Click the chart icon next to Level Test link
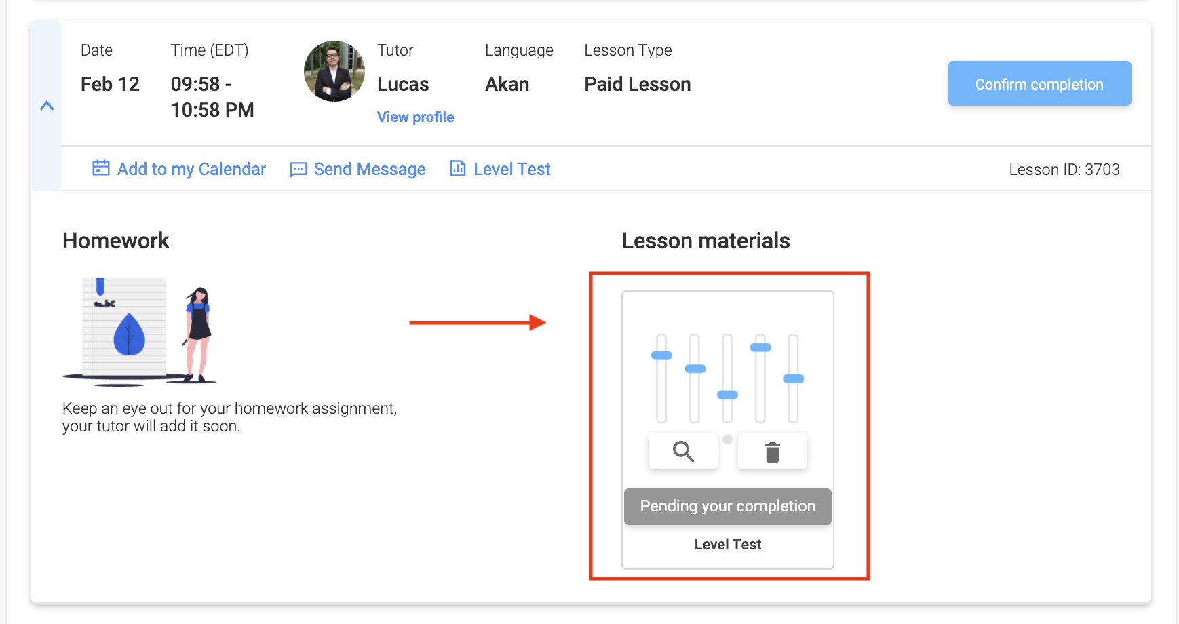Image resolution: width=1179 pixels, height=624 pixels. 458,168
